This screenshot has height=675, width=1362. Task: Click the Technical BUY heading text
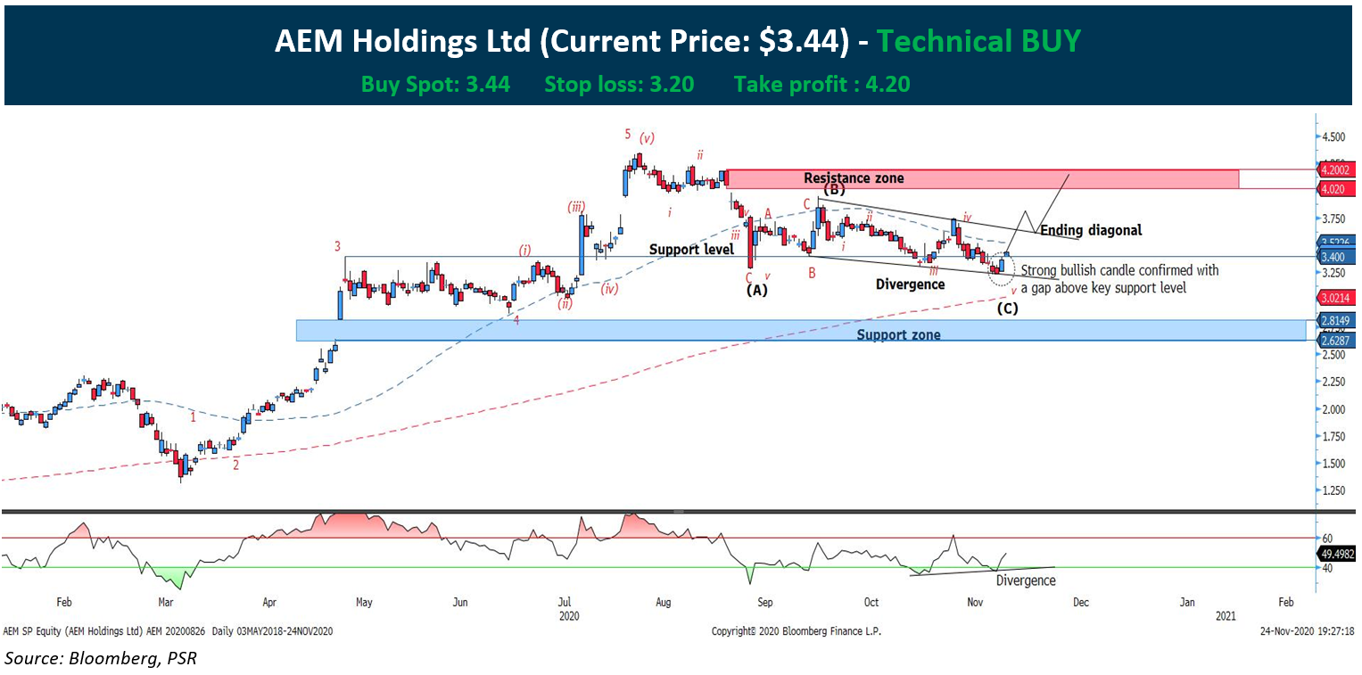tap(978, 40)
